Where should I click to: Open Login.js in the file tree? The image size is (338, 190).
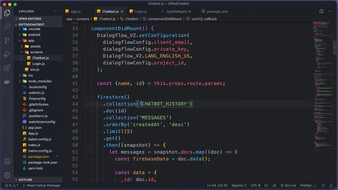point(39,64)
